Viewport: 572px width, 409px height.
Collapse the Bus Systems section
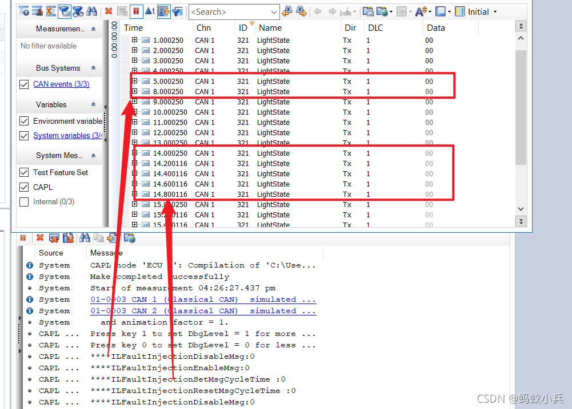pos(93,68)
